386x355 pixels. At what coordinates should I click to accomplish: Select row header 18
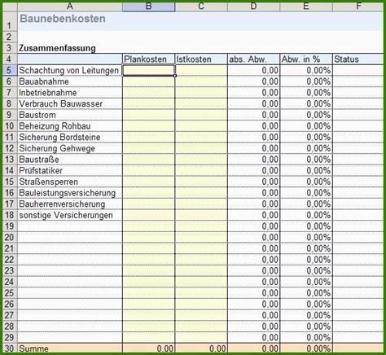coord(10,215)
